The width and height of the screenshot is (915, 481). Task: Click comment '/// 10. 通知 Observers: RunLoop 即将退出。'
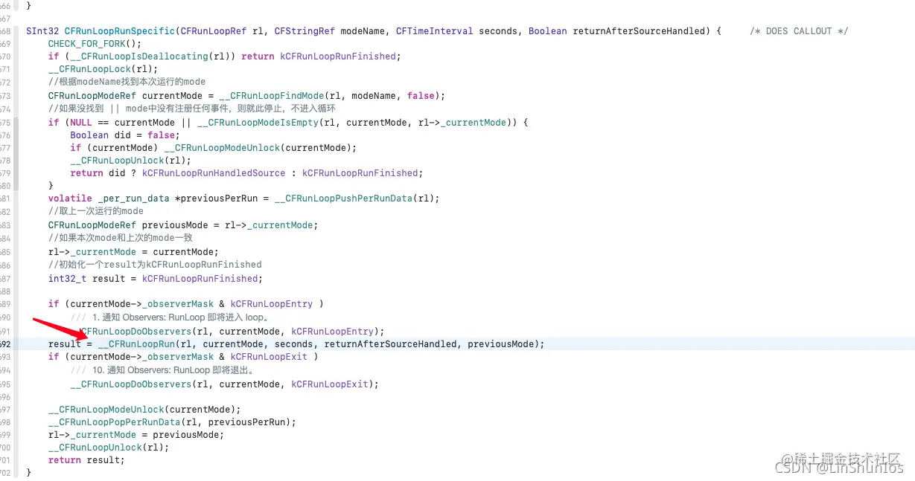pyautogui.click(x=163, y=370)
